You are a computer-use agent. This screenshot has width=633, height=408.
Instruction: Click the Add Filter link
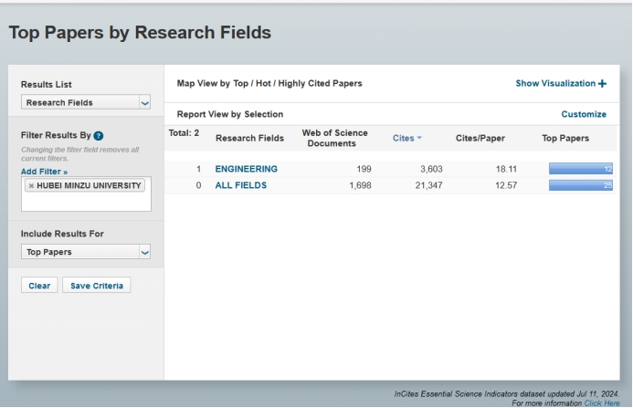(x=44, y=172)
